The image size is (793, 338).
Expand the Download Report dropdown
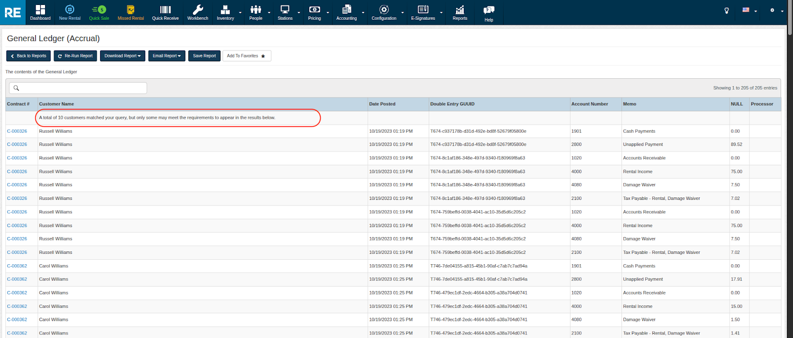coord(122,56)
